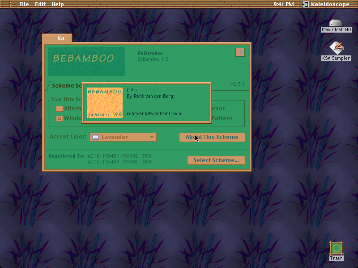Click the Select Scheme… button
Image resolution: width=358 pixels, height=268 pixels.
[216, 160]
